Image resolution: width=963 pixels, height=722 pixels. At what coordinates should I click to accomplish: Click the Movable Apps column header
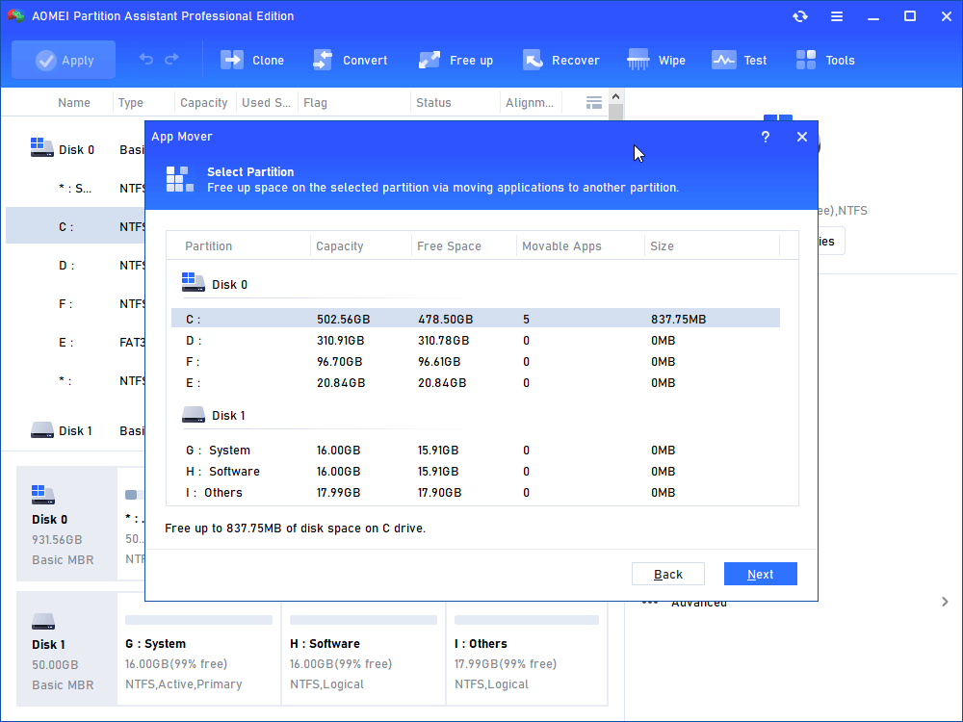pos(561,246)
